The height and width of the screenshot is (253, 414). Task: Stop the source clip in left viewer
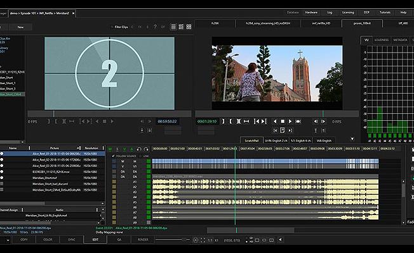click(105, 121)
